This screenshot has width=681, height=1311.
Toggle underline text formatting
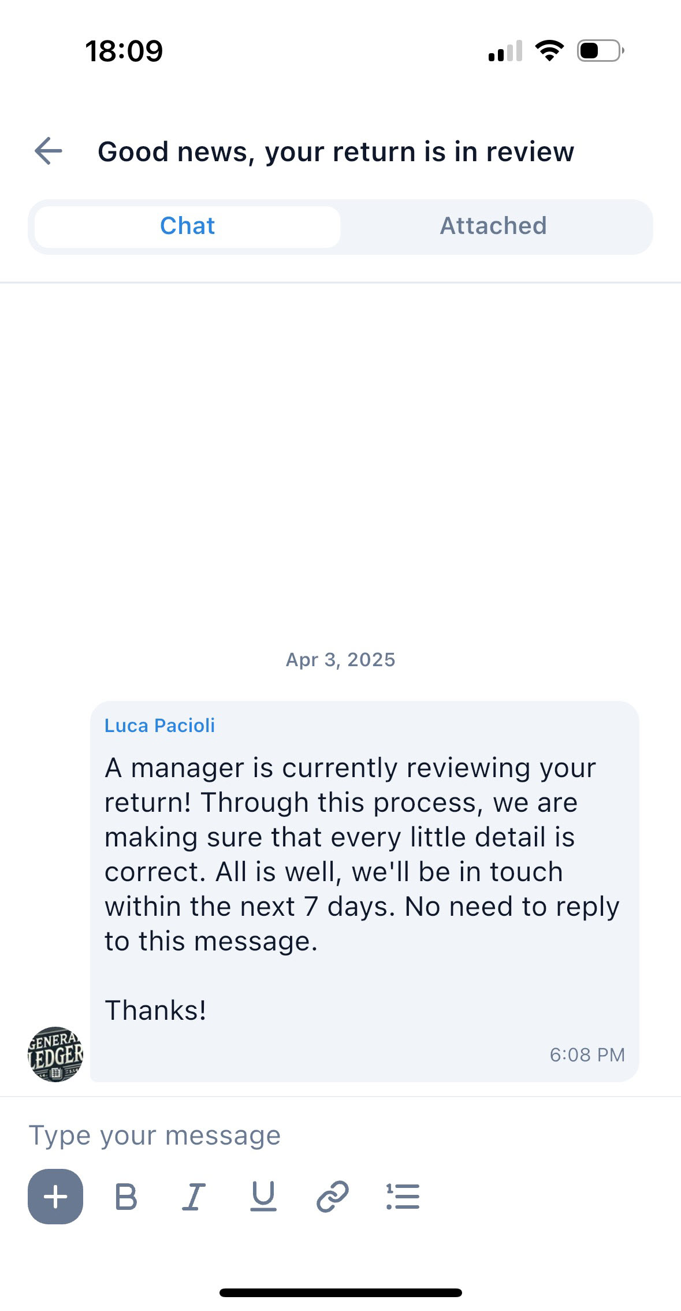(x=263, y=1196)
